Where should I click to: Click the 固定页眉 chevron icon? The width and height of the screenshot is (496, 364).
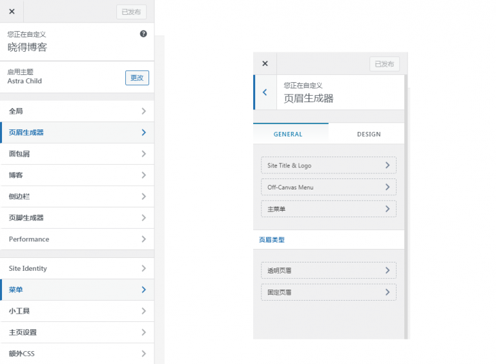click(387, 292)
